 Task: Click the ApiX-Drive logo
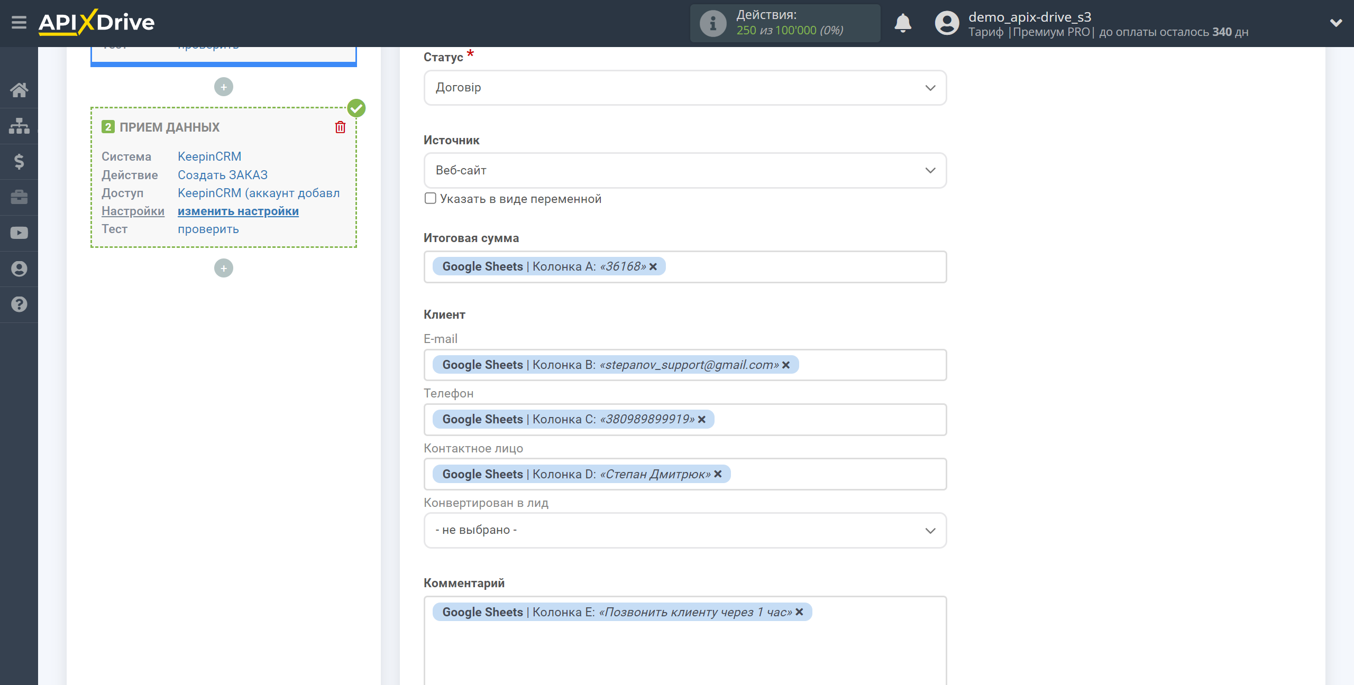(x=96, y=22)
